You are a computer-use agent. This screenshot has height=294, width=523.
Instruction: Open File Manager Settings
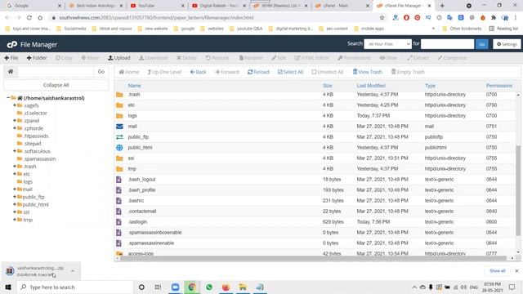click(507, 44)
